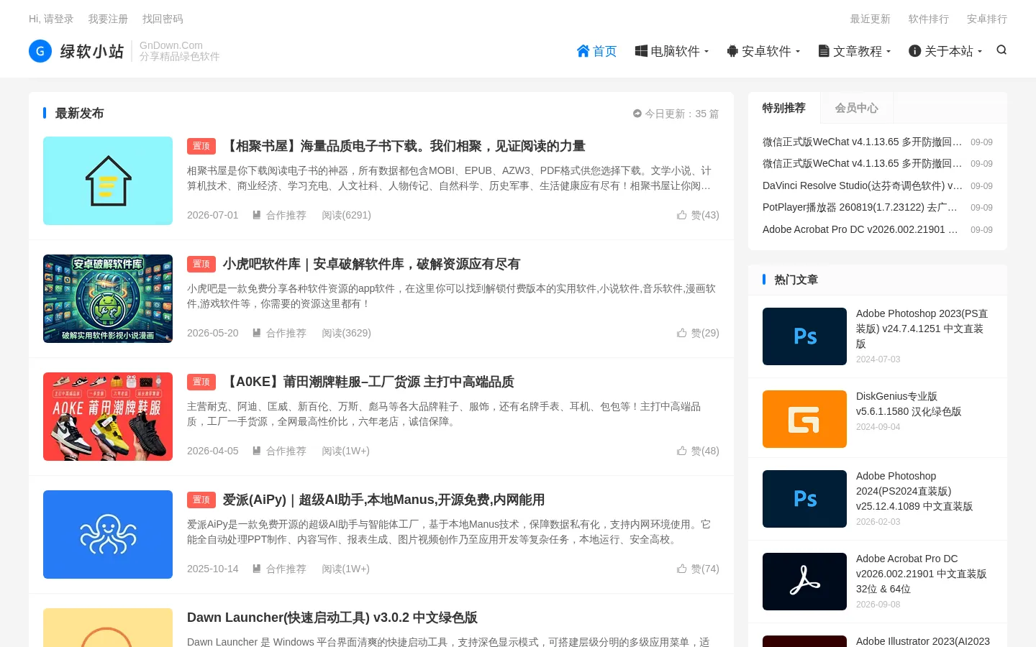
Task: Open the DiskGenius orange thumbnail
Action: pyautogui.click(x=804, y=419)
